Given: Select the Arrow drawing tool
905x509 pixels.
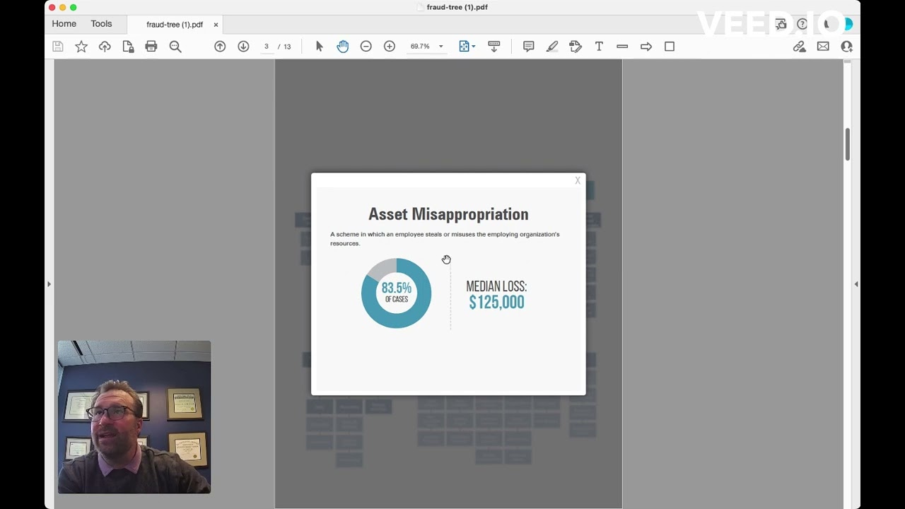Looking at the screenshot, I should click(x=646, y=47).
